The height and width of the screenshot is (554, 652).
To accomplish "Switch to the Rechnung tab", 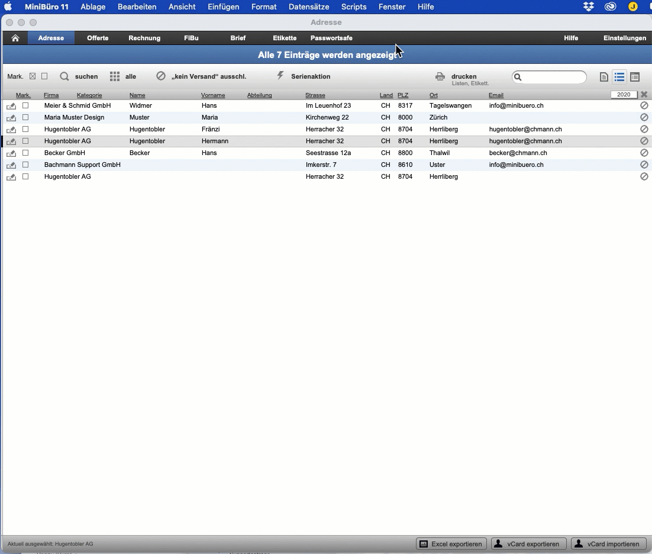I will (144, 38).
